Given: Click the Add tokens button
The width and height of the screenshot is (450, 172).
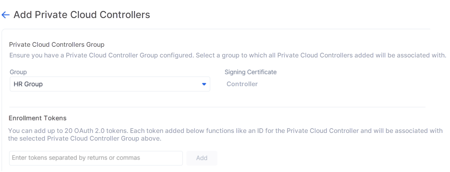Looking at the screenshot, I should point(202,158).
